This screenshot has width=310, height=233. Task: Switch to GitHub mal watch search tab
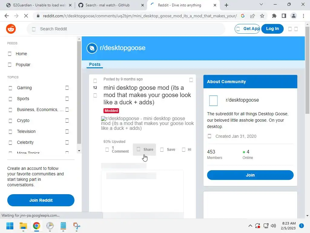tap(110, 5)
